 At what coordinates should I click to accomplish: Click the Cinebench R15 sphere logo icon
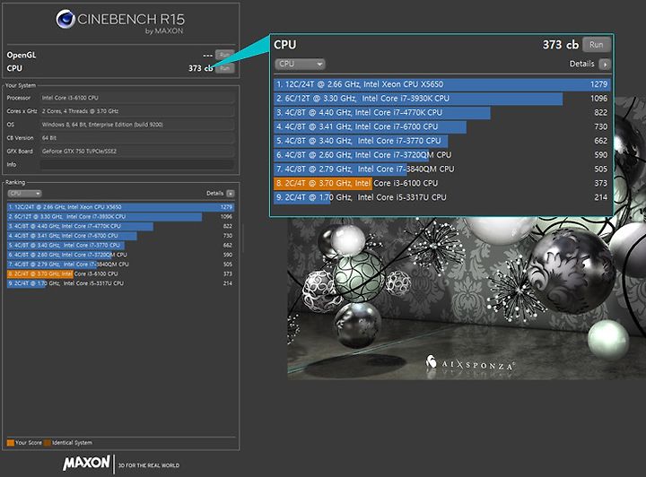(x=65, y=20)
